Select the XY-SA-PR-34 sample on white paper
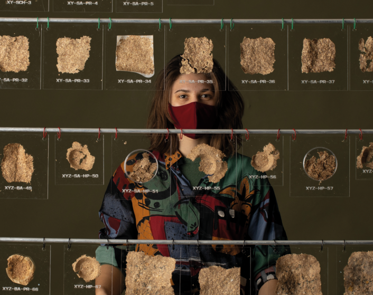373x295 pixels. click(x=135, y=55)
